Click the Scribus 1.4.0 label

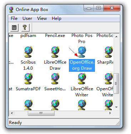(28, 65)
